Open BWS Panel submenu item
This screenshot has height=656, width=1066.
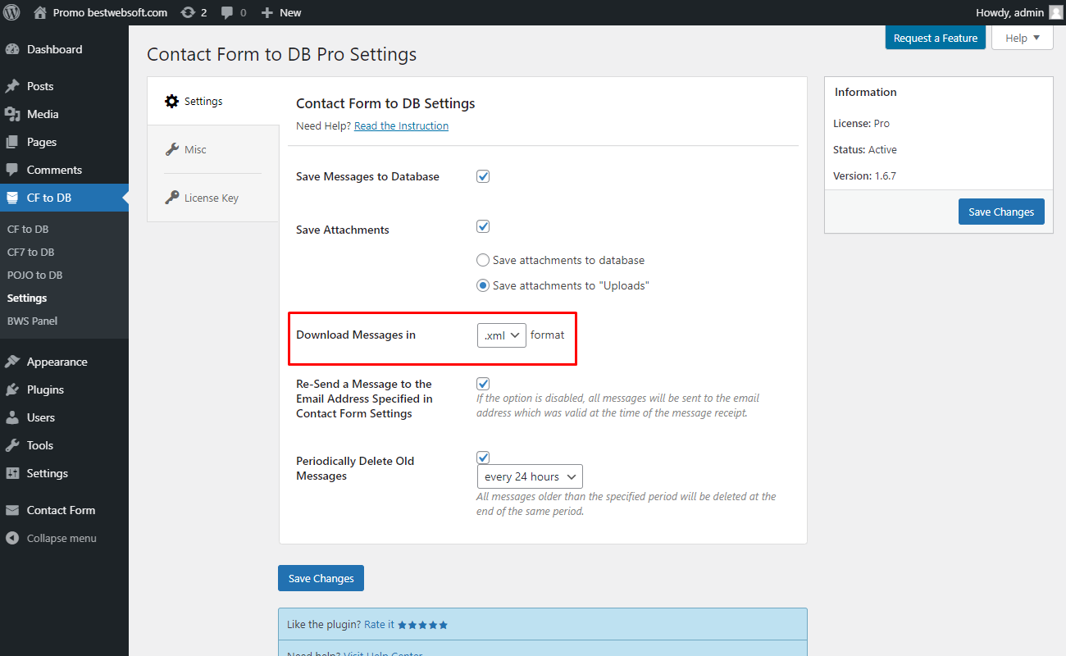pos(33,321)
